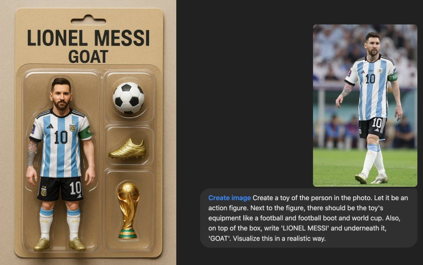Click the AFA crest on the toy's jersey
Image resolution: width=423 pixels, height=265 pixels.
[72, 128]
